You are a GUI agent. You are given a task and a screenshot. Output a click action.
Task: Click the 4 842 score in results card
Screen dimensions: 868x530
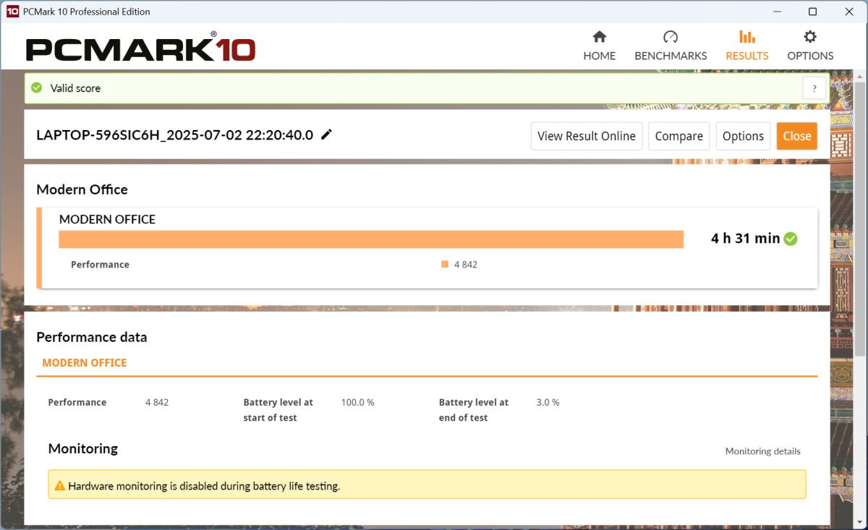coord(466,265)
